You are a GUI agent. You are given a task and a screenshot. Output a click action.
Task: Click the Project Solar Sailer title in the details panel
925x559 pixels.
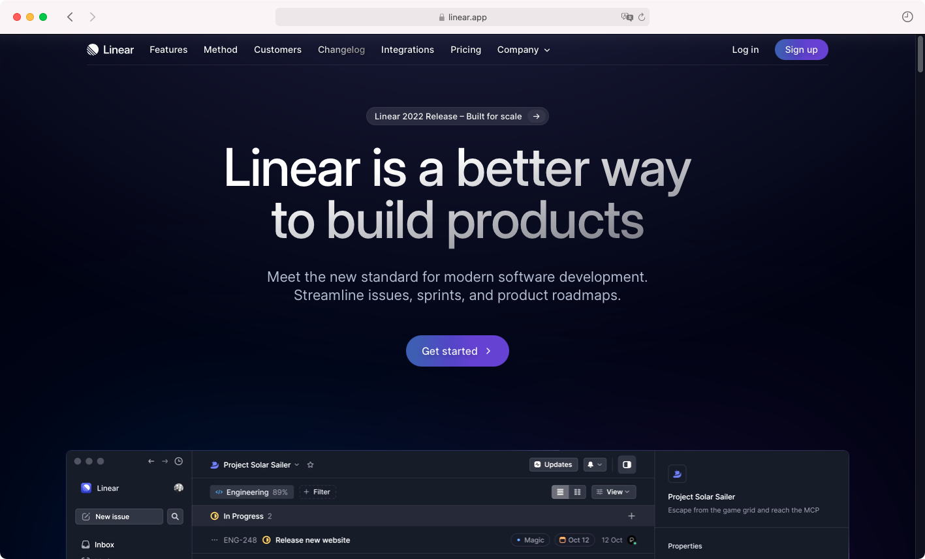[701, 497]
